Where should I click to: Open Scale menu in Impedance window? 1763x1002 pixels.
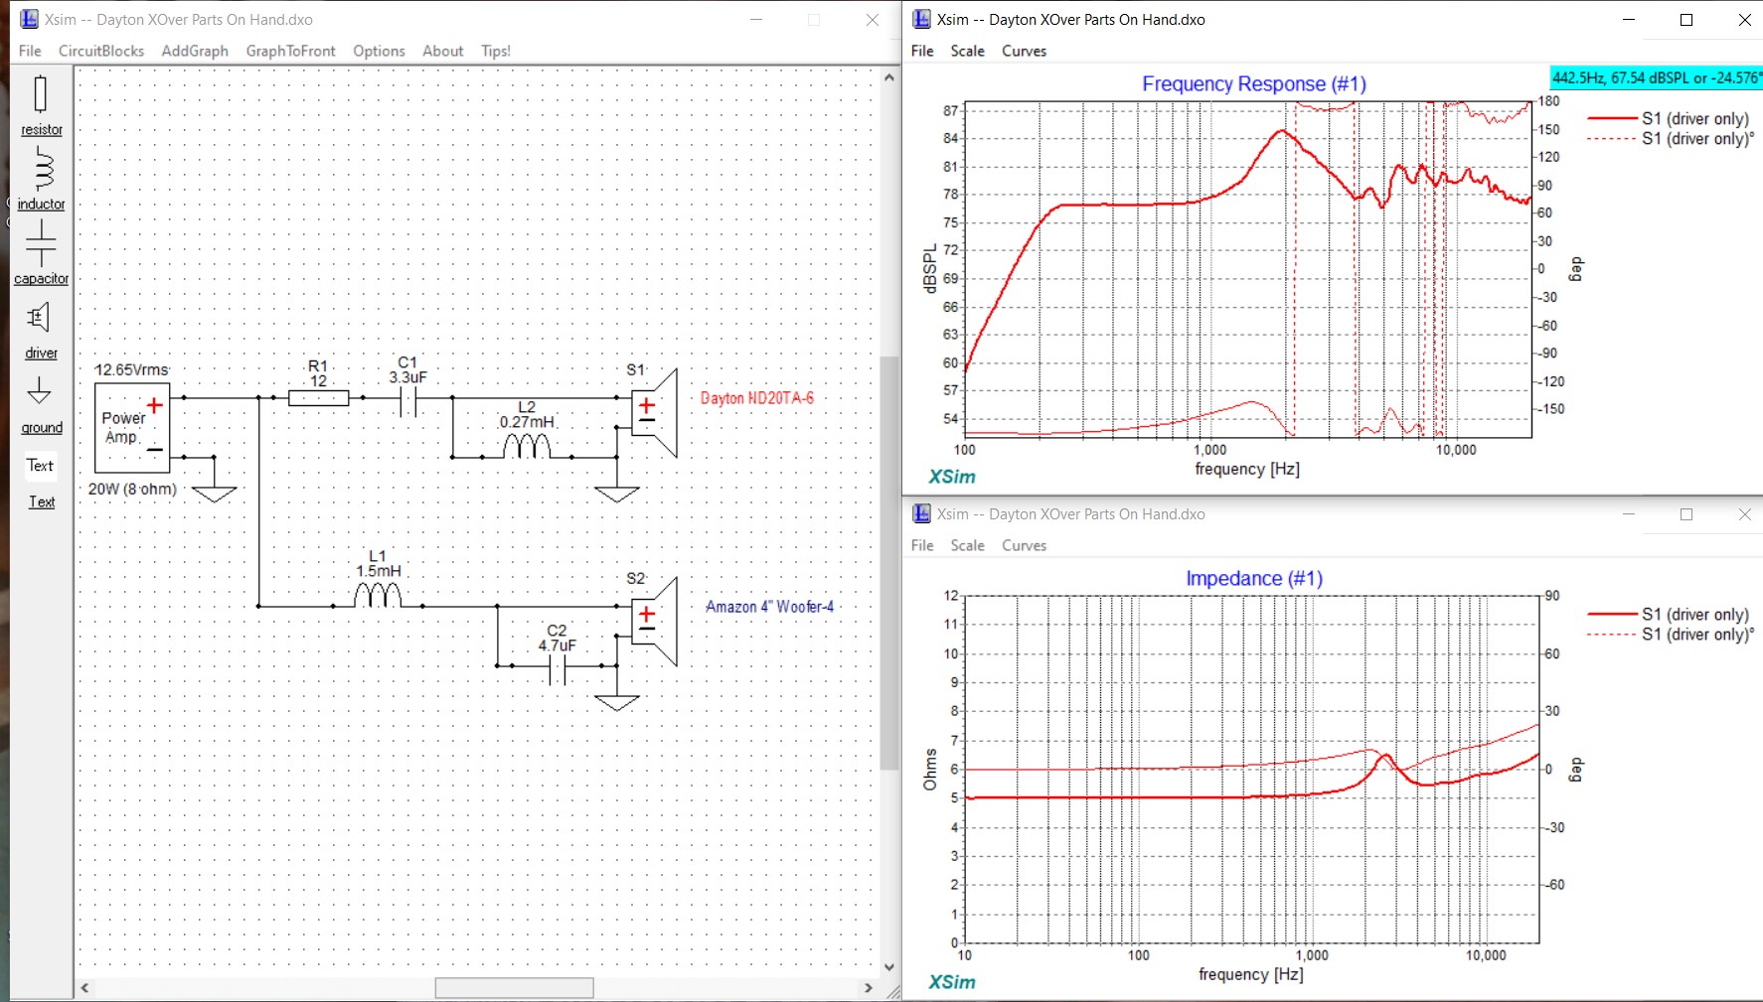click(967, 545)
